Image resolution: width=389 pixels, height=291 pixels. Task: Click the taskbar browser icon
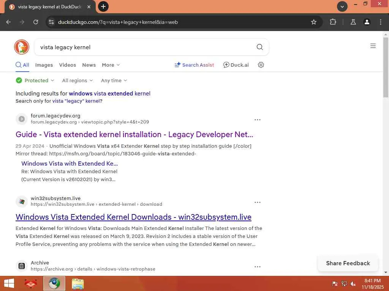(x=54, y=283)
